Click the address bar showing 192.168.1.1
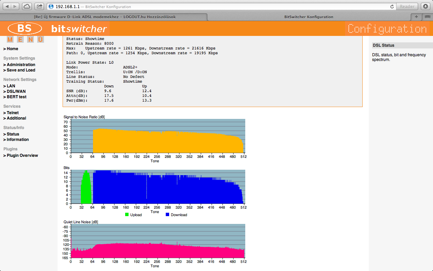The width and height of the screenshot is (433, 271). 222,6
